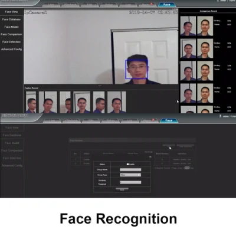Click the Similarity Threshold input box
Viewport: 236px width, 236px height.
point(130,182)
